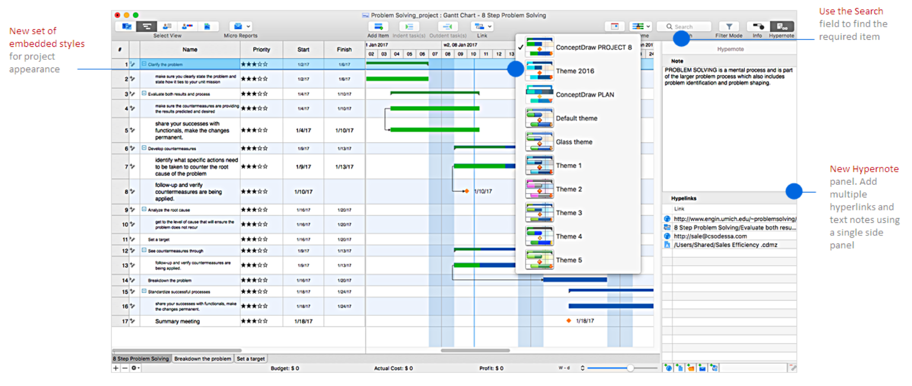Screen dimensions: 912x386
Task: Set priority stars for Summary meeting
Action: [x=254, y=321]
